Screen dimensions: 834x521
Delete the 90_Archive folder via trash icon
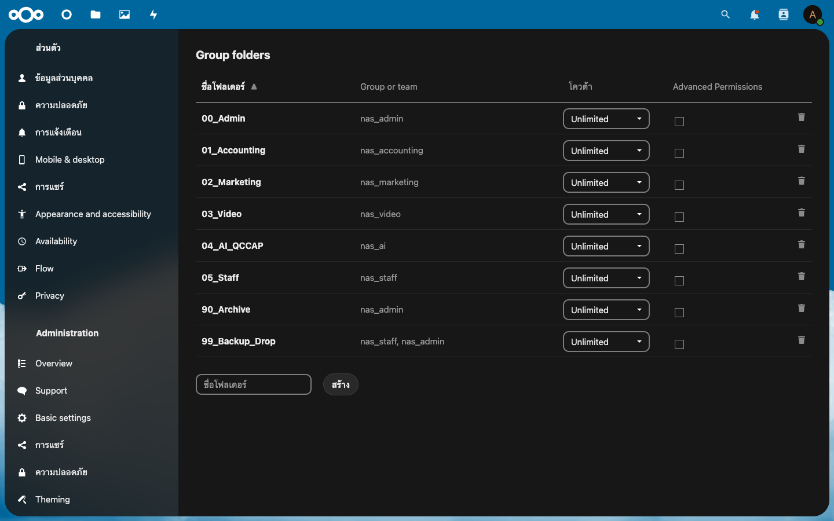pyautogui.click(x=802, y=309)
